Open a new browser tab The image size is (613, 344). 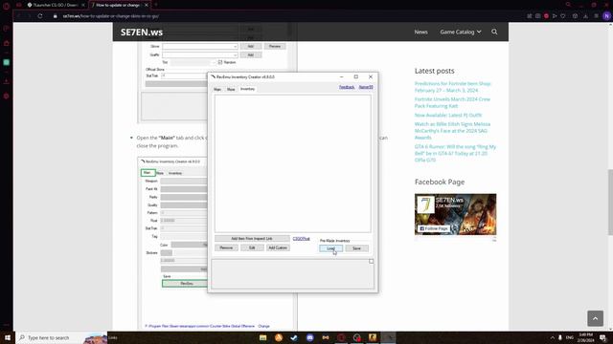(155, 5)
